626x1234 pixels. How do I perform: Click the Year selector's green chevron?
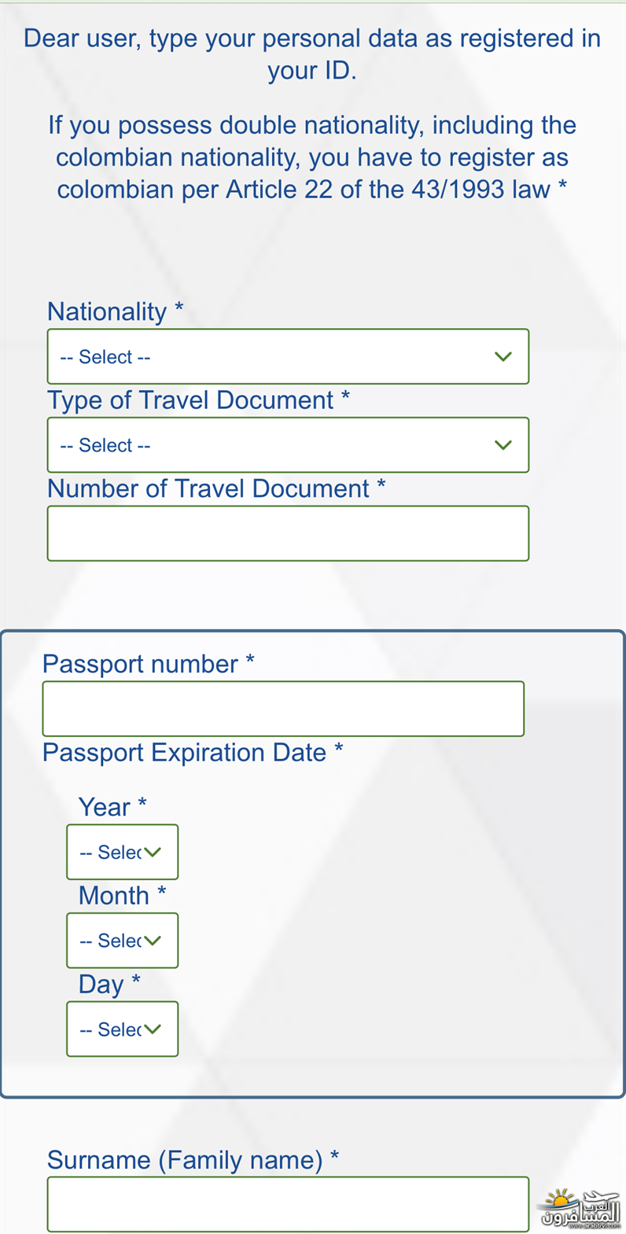coord(153,852)
